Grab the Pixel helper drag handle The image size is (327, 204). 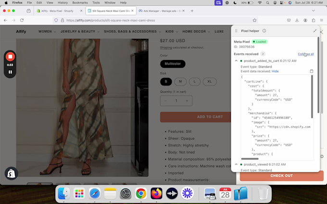tap(236, 31)
